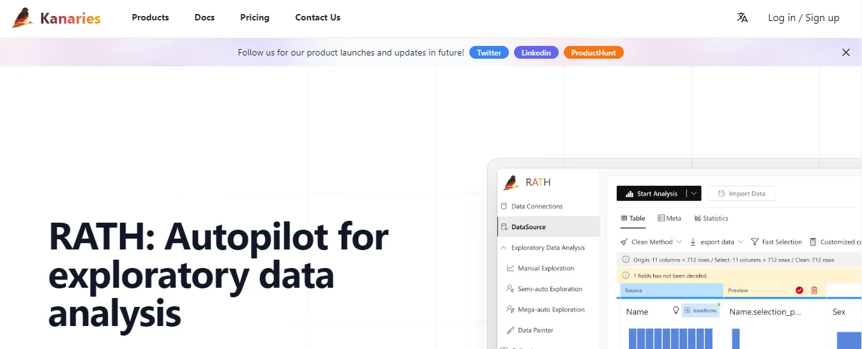Click the red confirm checkmark icon

point(799,290)
